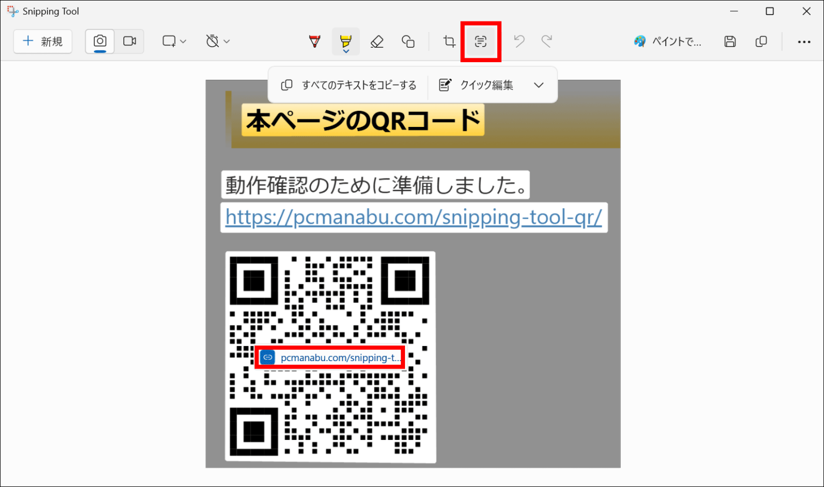The height and width of the screenshot is (487, 824).
Task: Open the see more (...) menu
Action: pyautogui.click(x=804, y=41)
